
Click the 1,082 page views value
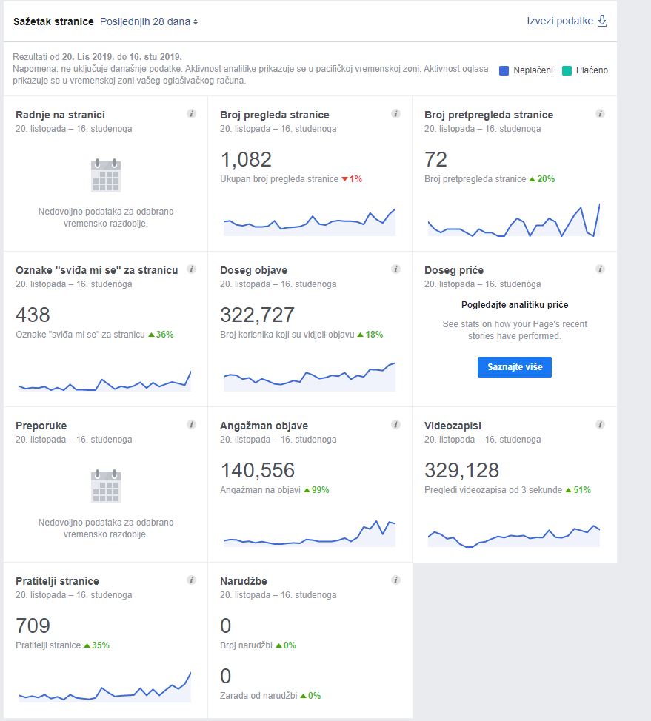point(246,160)
